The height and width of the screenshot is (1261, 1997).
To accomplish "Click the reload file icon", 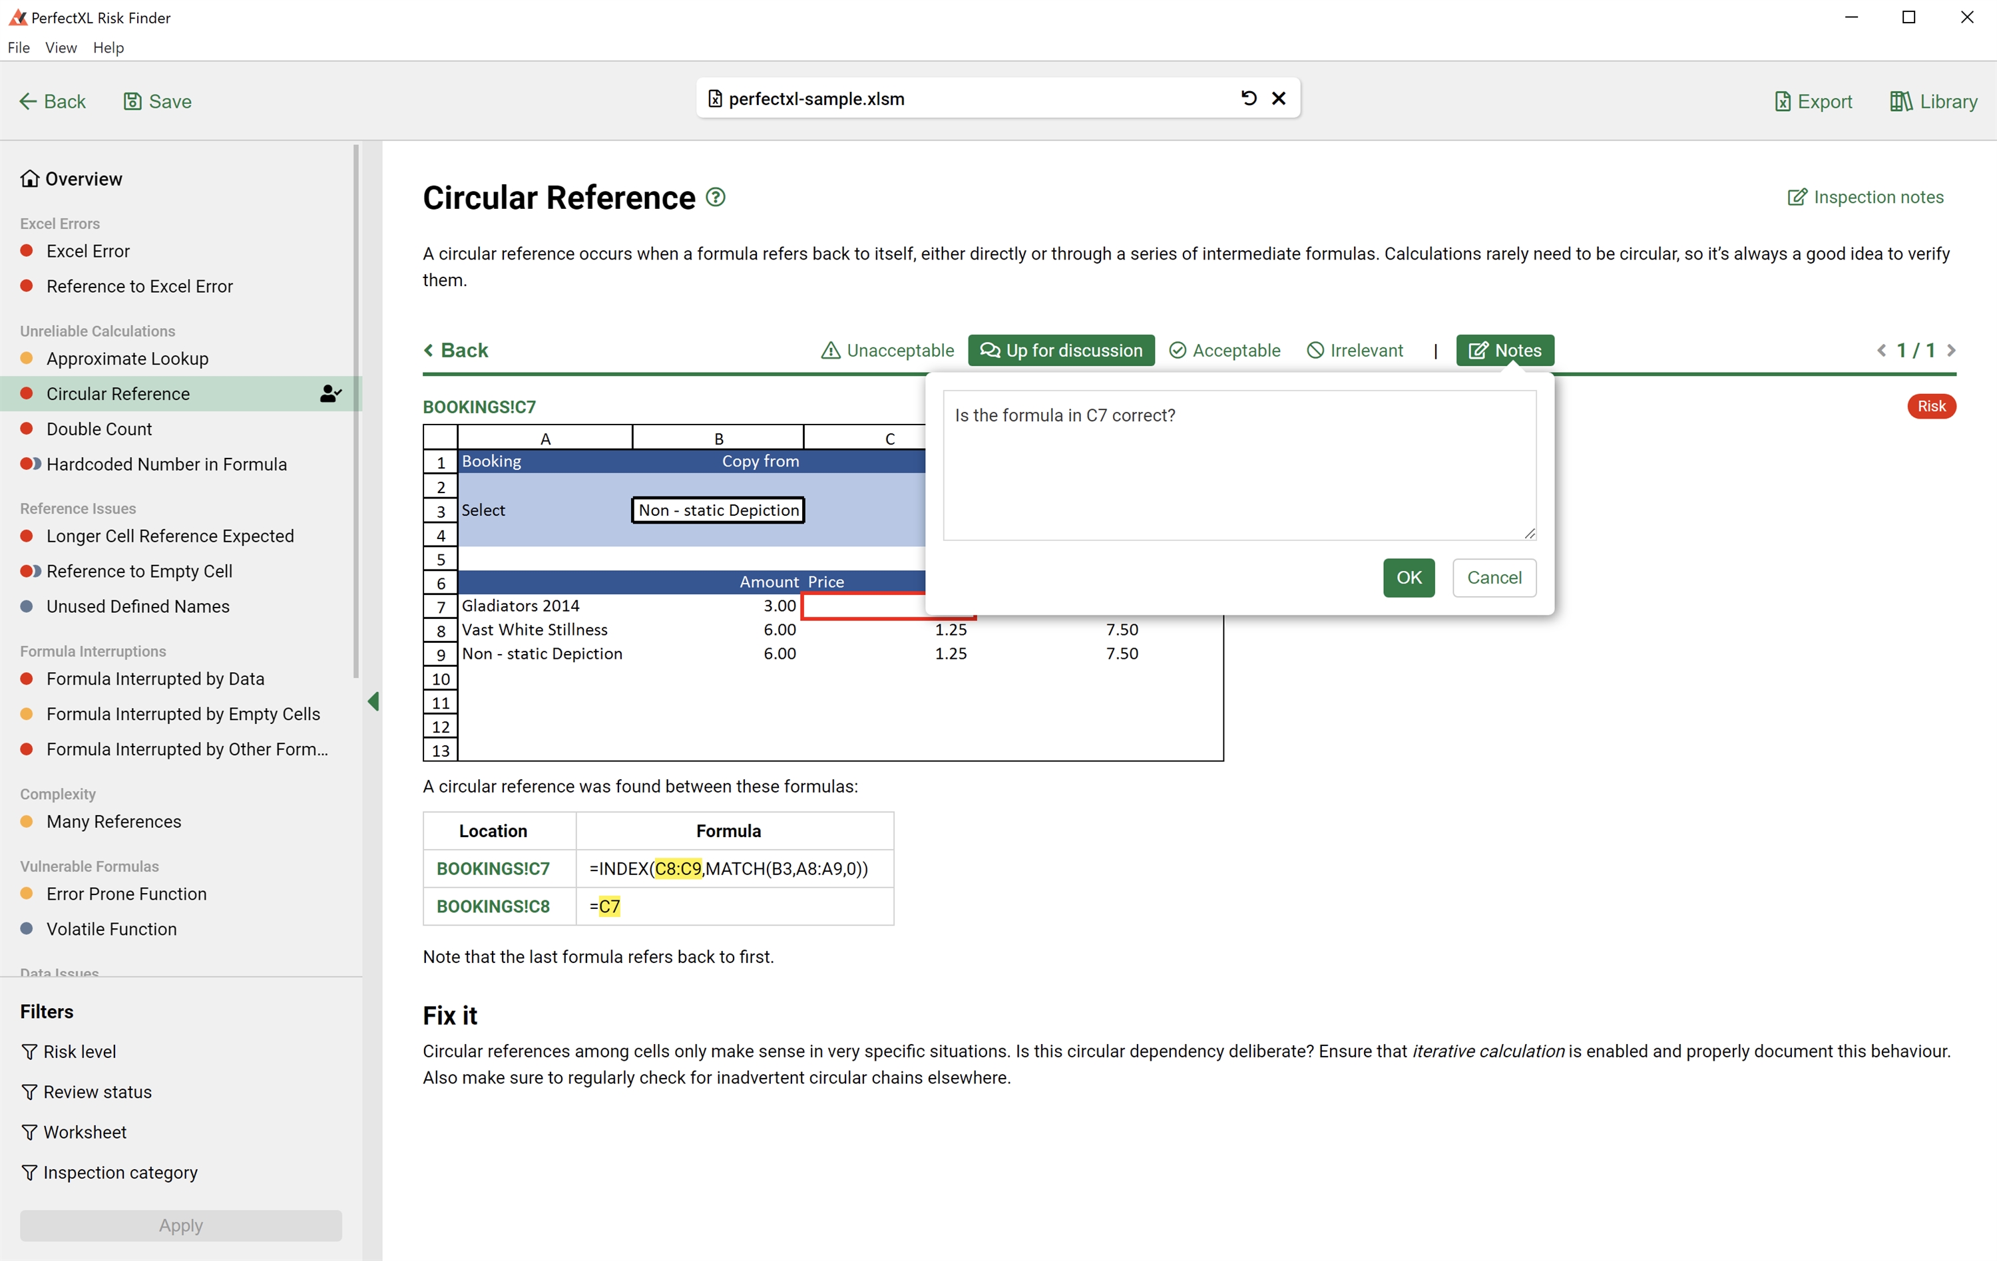I will tap(1249, 98).
